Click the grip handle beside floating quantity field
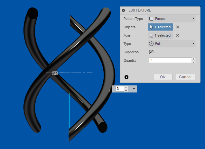The image size is (205, 149). (x=110, y=89)
